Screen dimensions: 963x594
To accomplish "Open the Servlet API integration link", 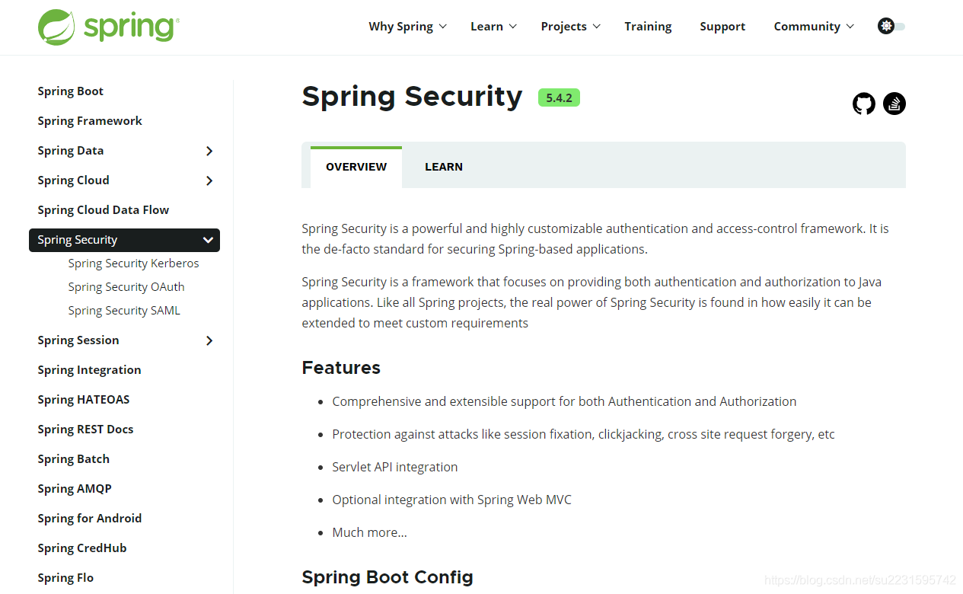I will [394, 466].
